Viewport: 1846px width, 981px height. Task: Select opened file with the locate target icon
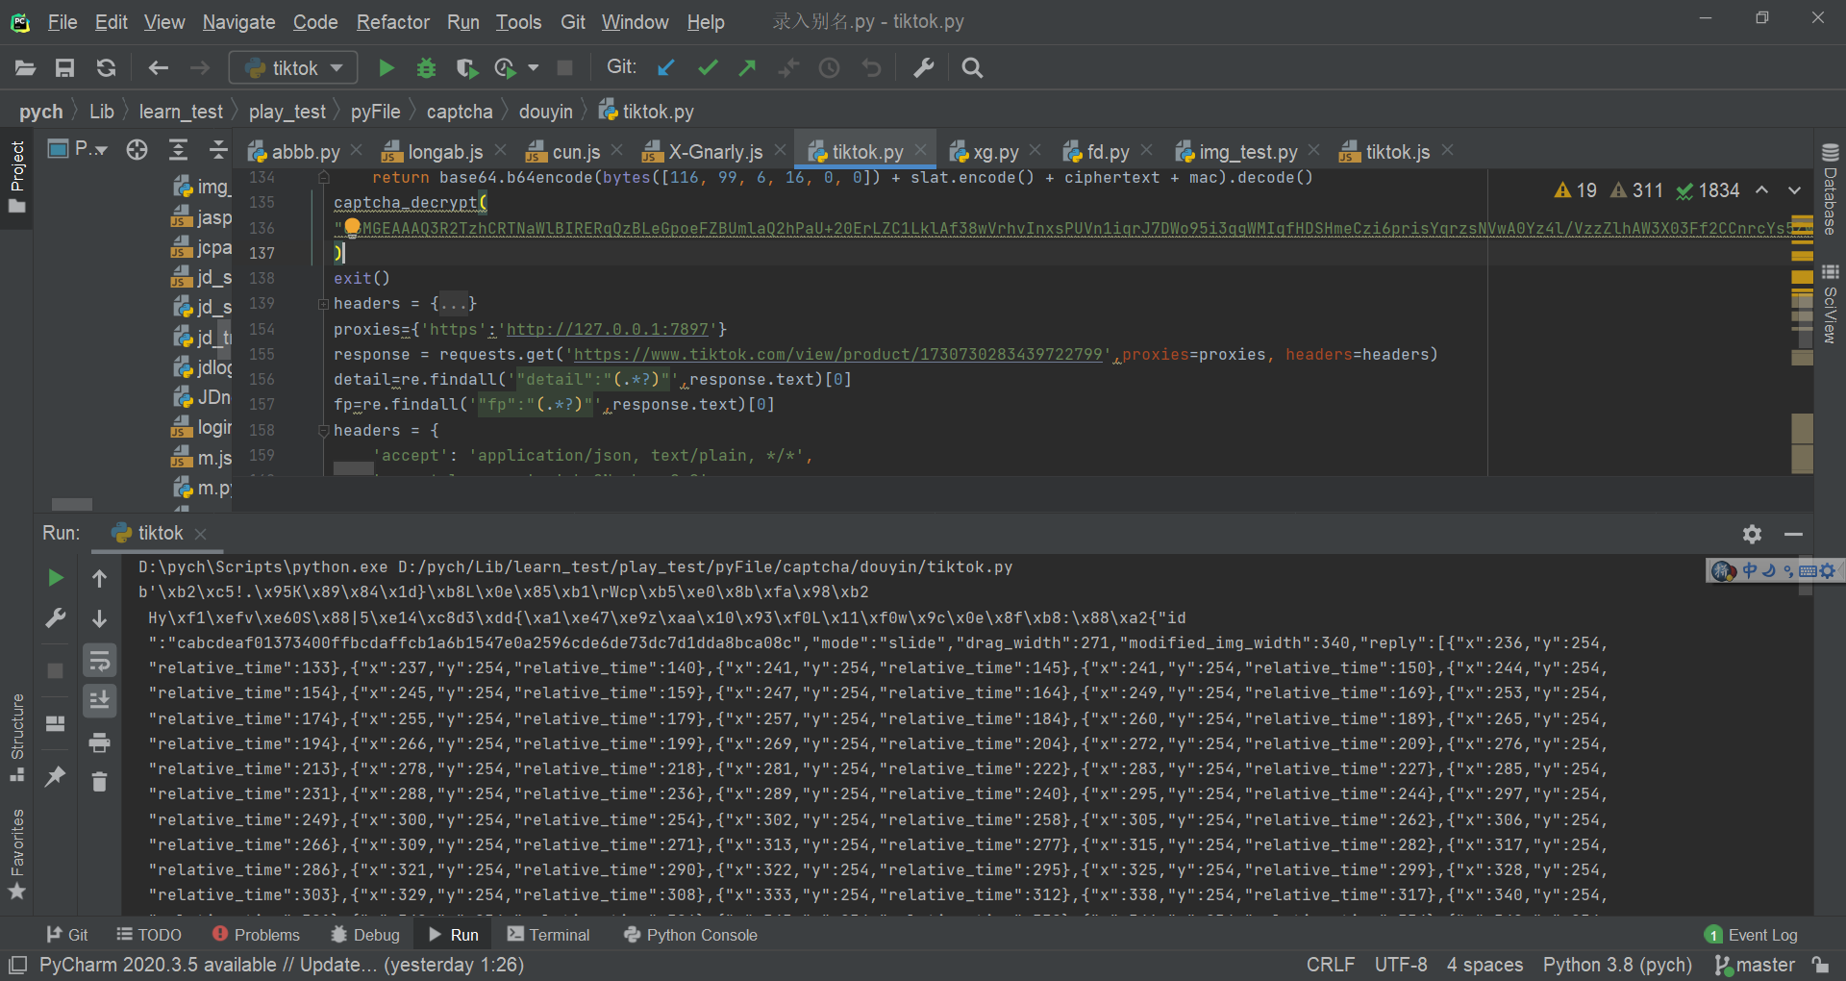pos(137,149)
